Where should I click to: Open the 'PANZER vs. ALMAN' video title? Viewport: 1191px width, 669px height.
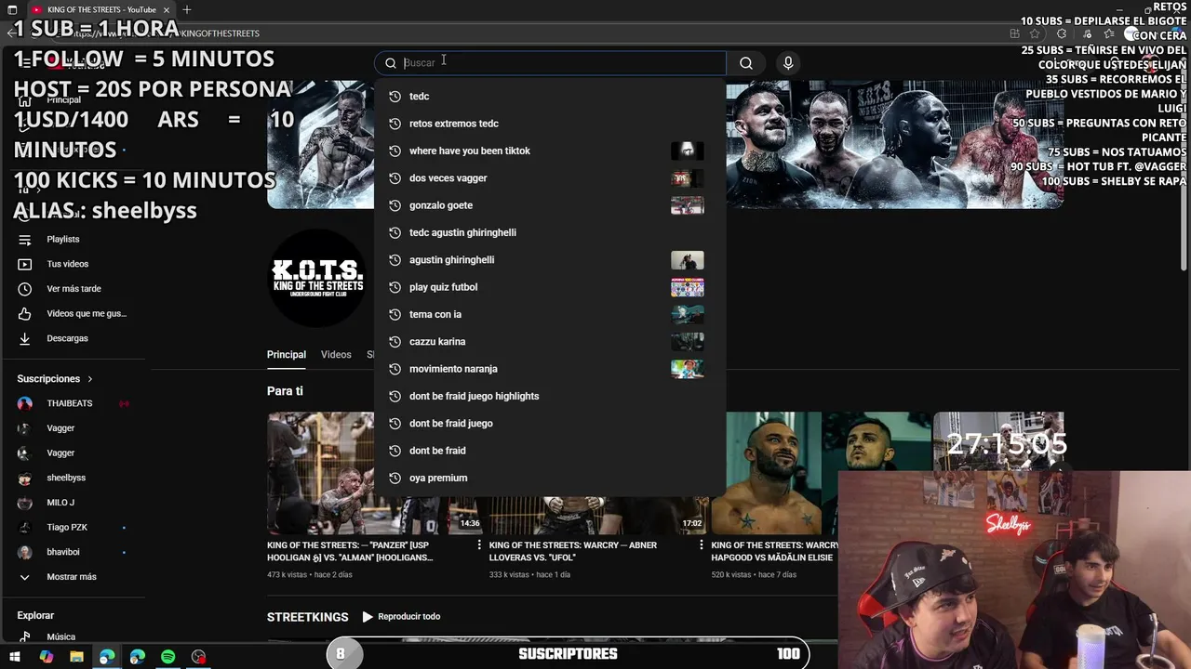[350, 551]
